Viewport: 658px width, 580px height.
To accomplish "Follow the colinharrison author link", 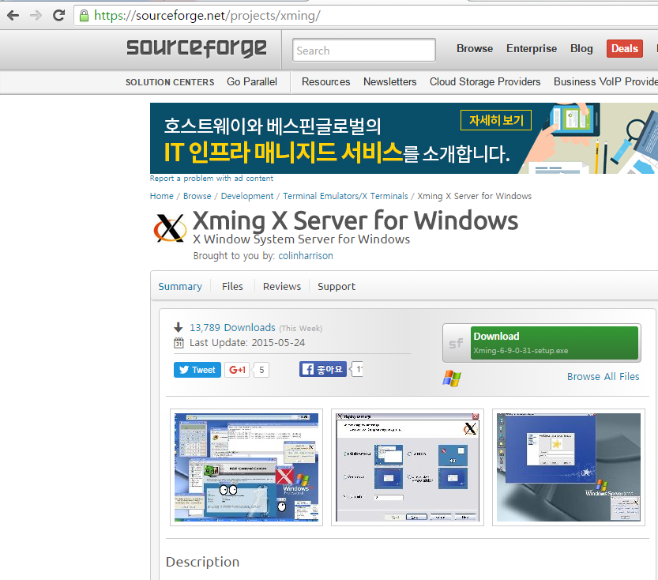I will point(305,255).
